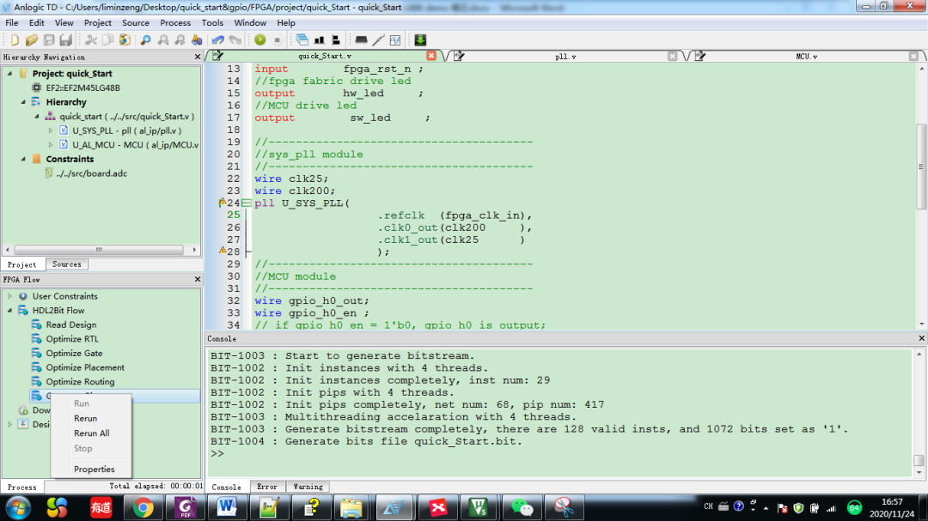Viewport: 928px width, 521px height.
Task: Switch to the Warning console tab
Action: pyautogui.click(x=308, y=487)
